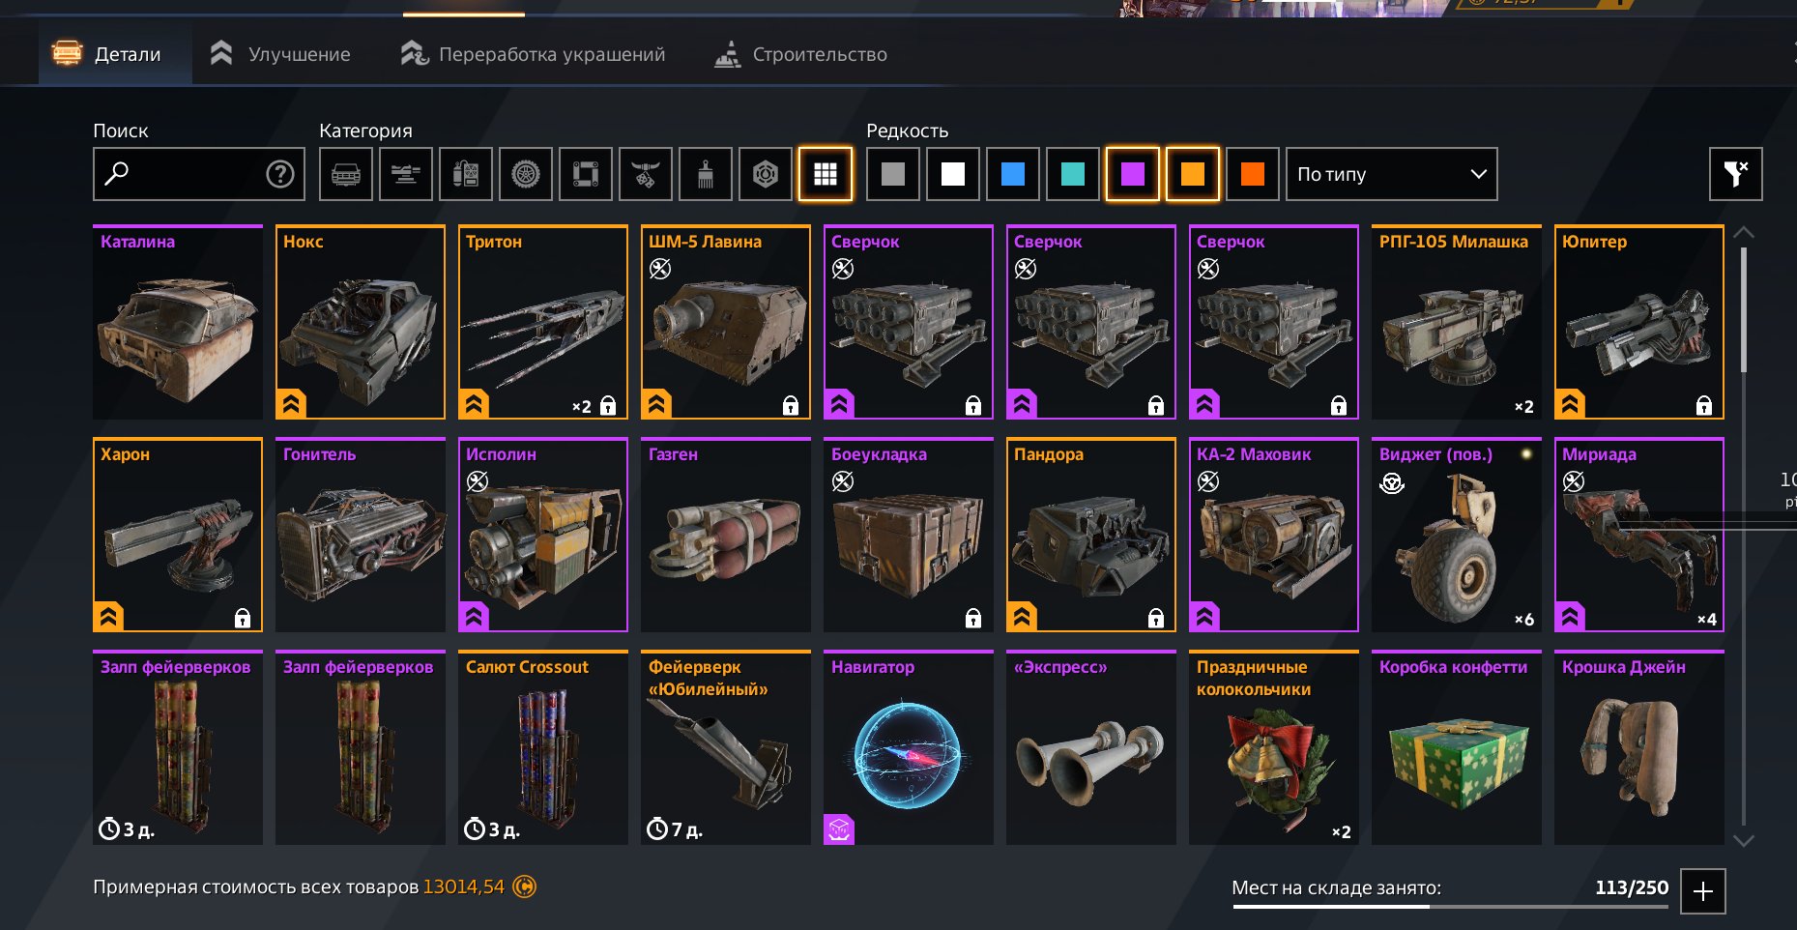1797x930 pixels.
Task: Toggle the blue rarity filter
Action: tap(1013, 174)
